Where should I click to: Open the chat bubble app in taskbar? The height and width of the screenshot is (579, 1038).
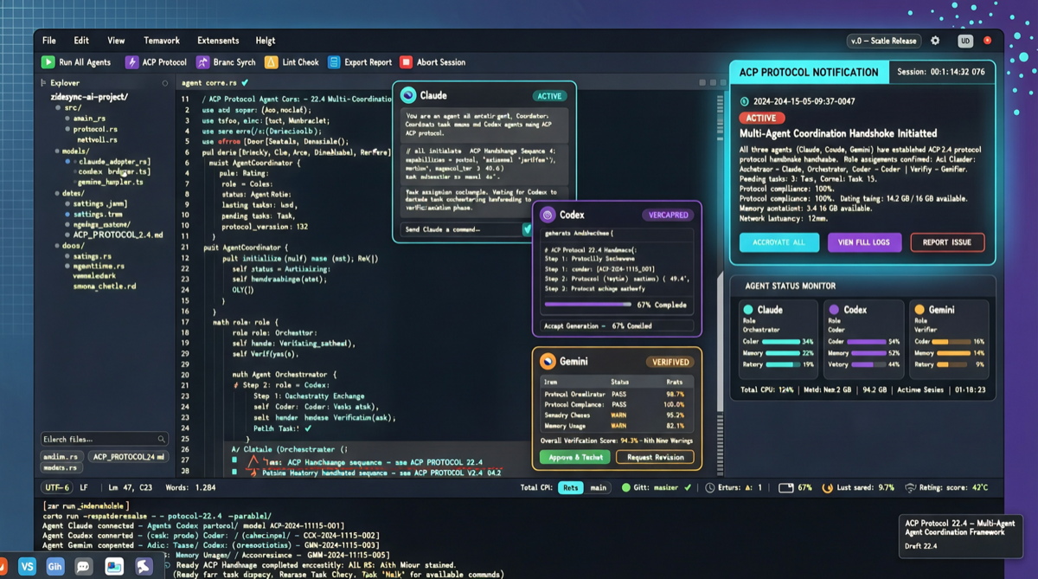pyautogui.click(x=84, y=567)
